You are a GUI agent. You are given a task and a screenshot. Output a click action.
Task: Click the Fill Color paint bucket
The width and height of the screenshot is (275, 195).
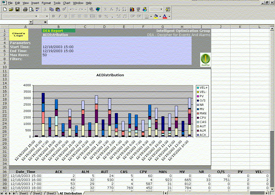coord(156,16)
